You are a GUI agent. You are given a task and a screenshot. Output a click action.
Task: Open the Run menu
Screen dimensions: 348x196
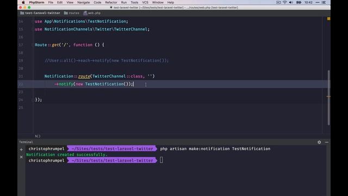coord(124,2)
